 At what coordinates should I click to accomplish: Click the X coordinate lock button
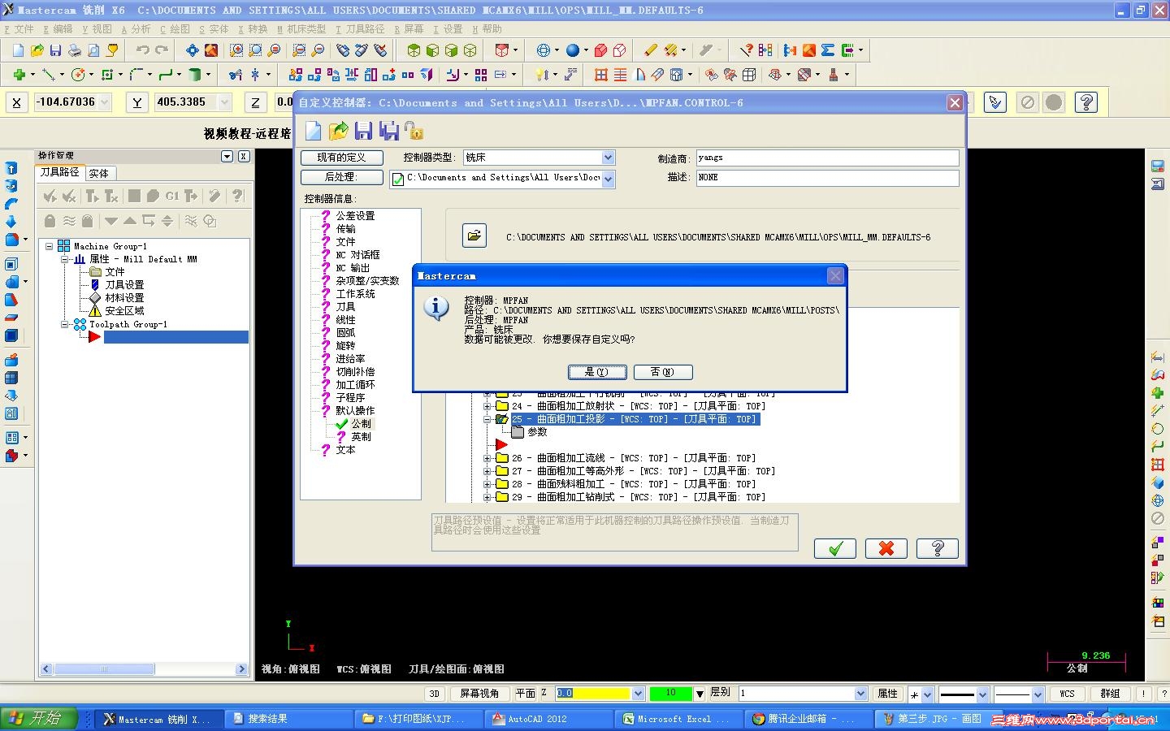coord(16,102)
